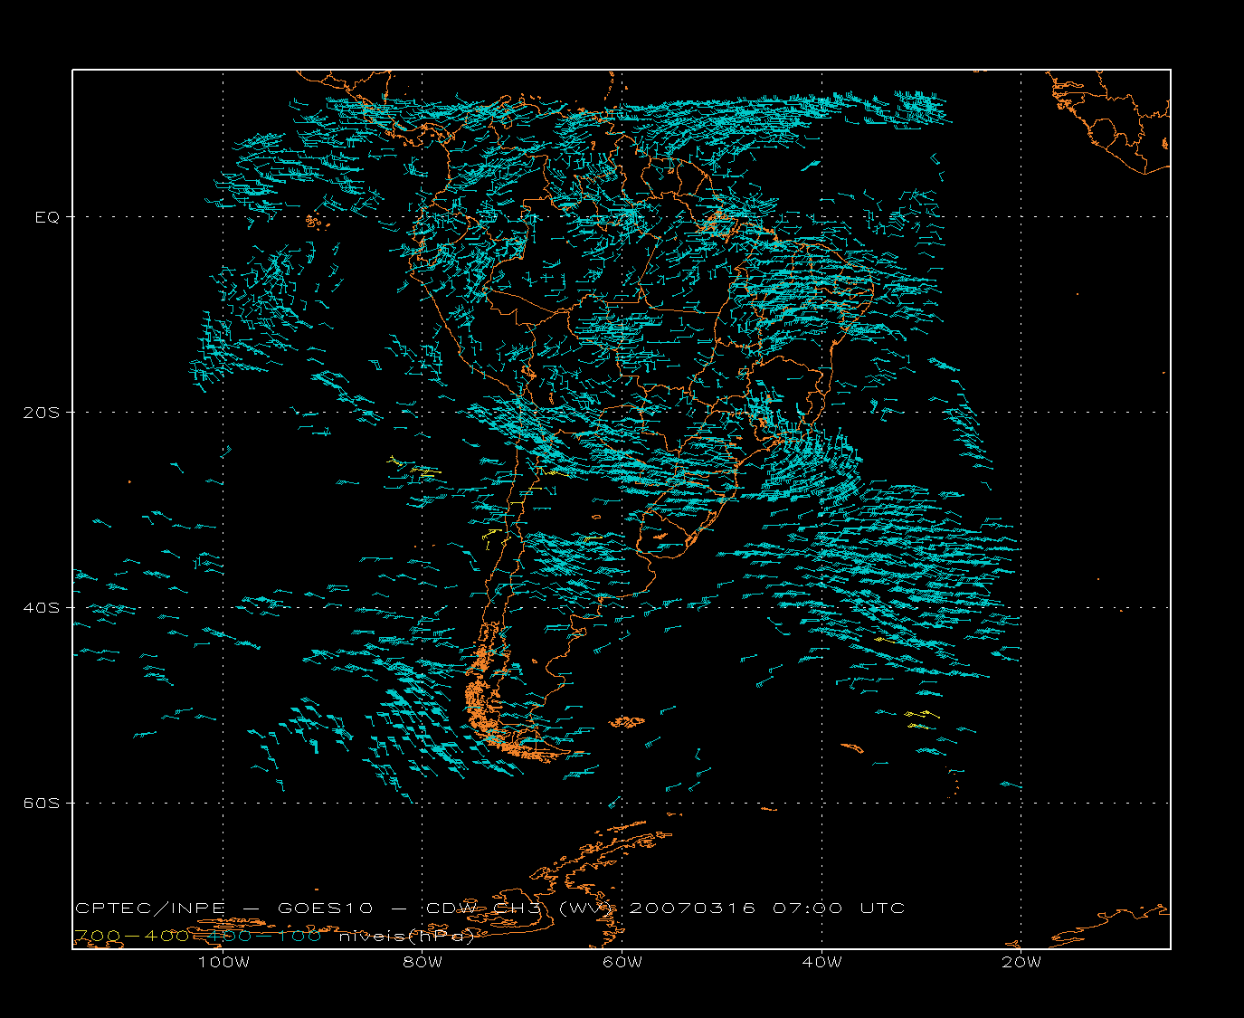
Task: Click the 07:00 UTC time label
Action: point(839,909)
